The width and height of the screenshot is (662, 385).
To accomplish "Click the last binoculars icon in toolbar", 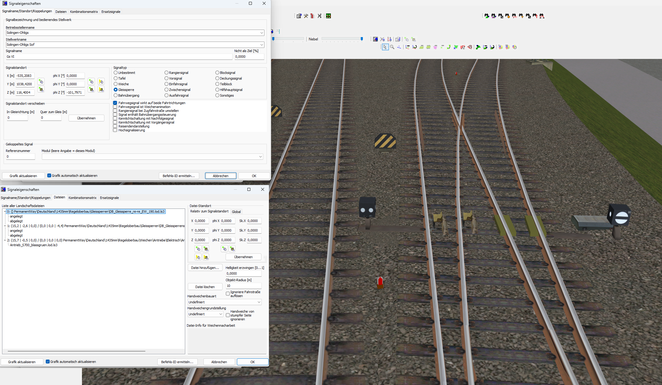I will click(x=542, y=16).
